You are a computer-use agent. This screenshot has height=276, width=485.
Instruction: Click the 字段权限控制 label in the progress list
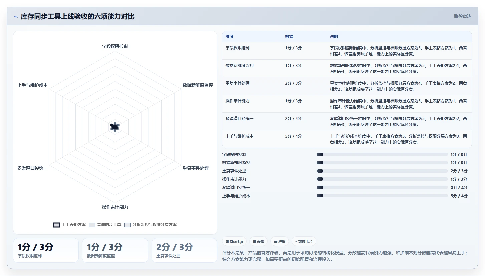click(234, 154)
